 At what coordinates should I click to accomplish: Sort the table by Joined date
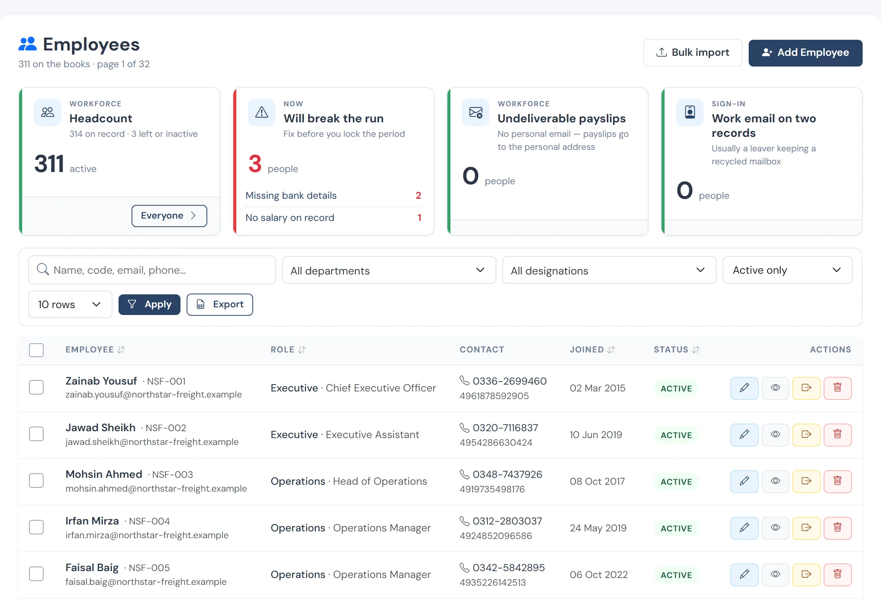click(611, 350)
